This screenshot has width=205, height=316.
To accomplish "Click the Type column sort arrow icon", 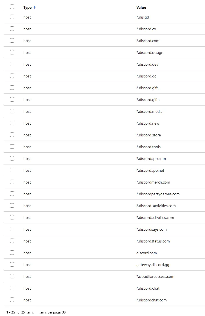I will click(x=34, y=8).
